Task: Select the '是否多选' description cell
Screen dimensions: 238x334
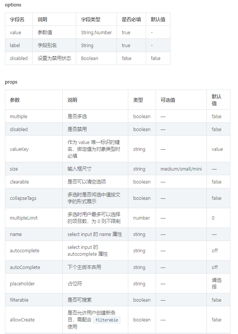Action: pyautogui.click(x=95, y=116)
